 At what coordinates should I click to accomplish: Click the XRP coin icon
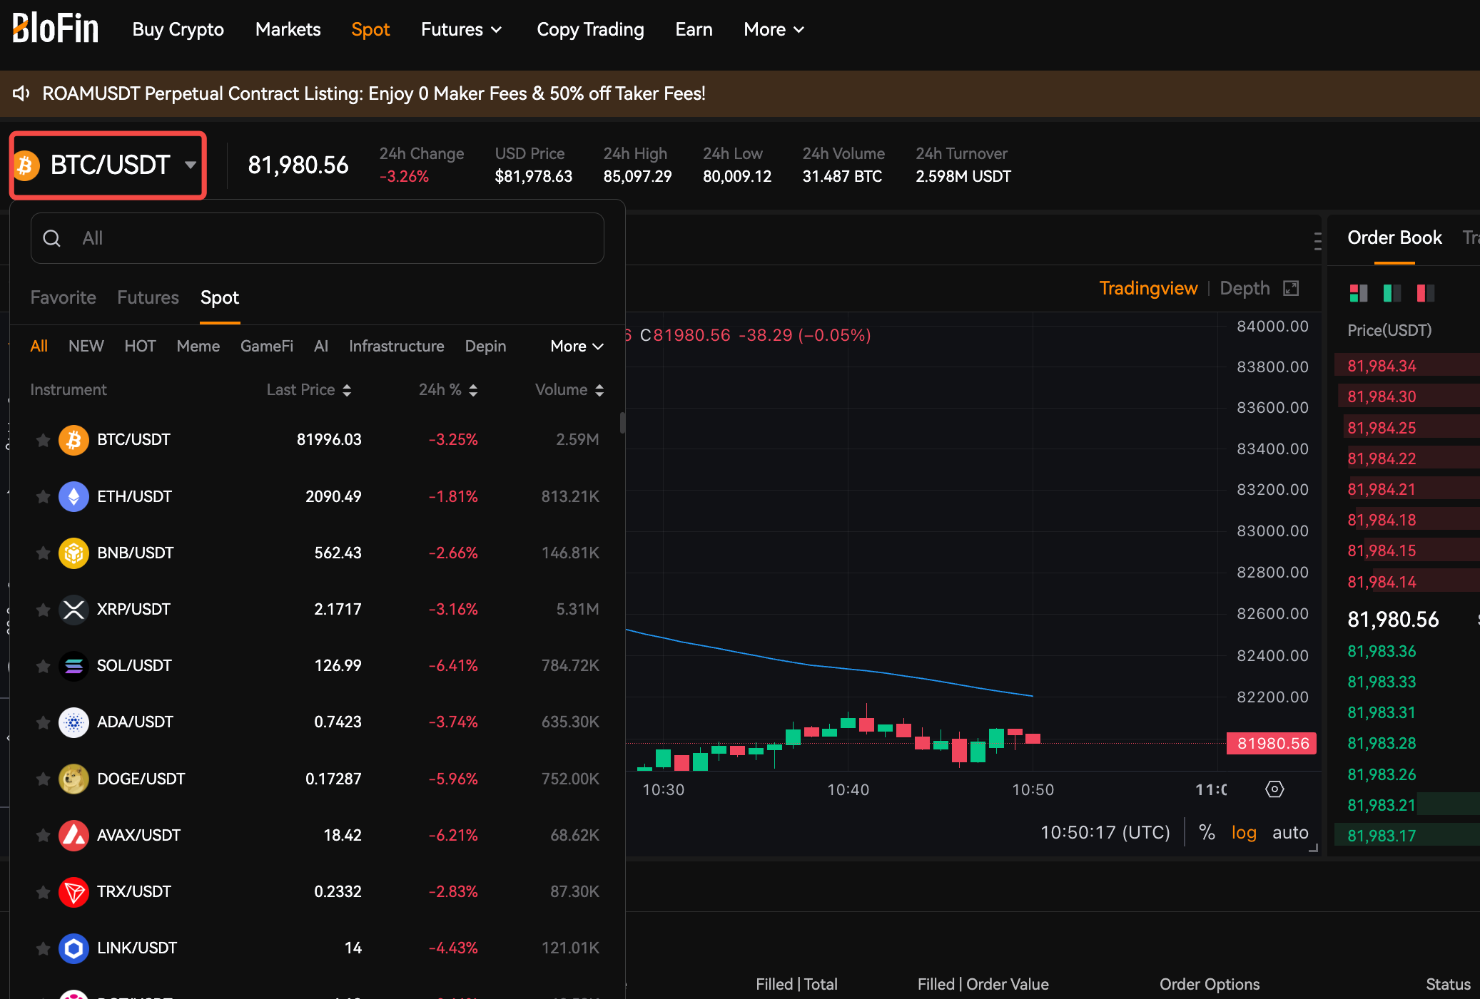[x=74, y=610]
